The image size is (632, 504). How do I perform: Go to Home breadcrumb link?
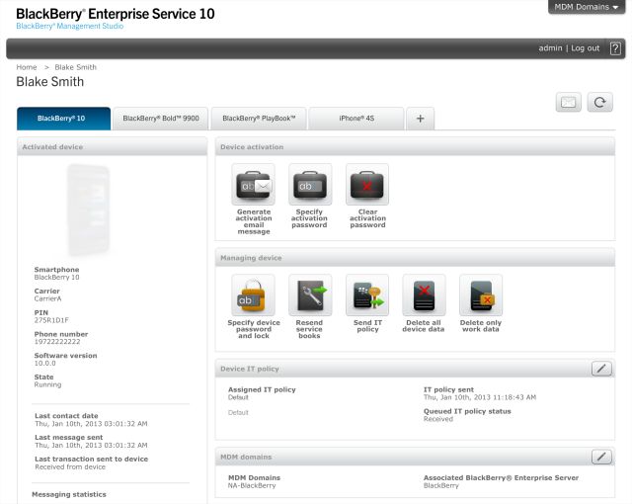point(27,67)
